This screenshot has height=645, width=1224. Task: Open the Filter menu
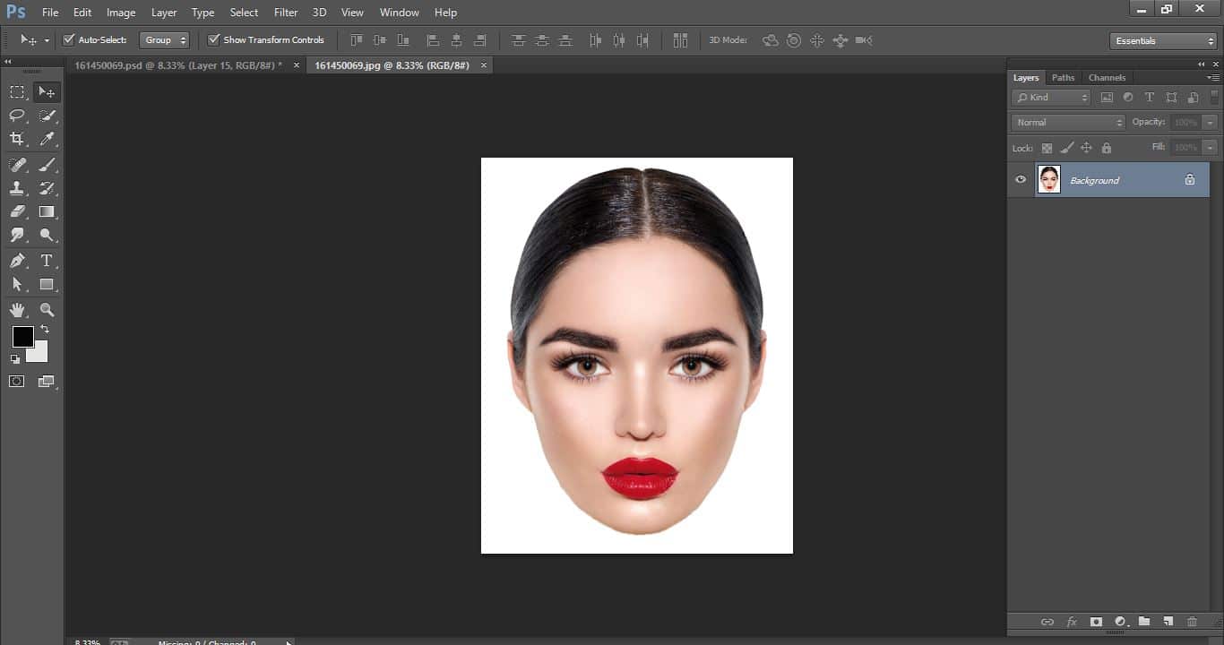tap(285, 12)
